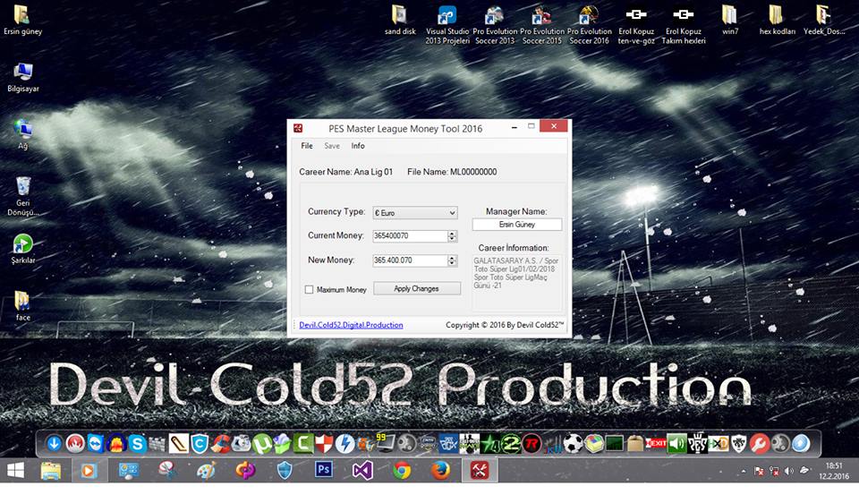Close the PES Master League Money Tool window
This screenshot has height=503, width=859.
(x=553, y=126)
